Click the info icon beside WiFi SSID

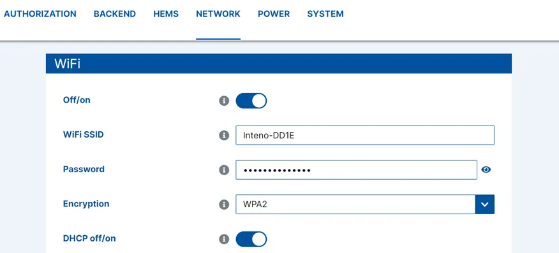224,135
